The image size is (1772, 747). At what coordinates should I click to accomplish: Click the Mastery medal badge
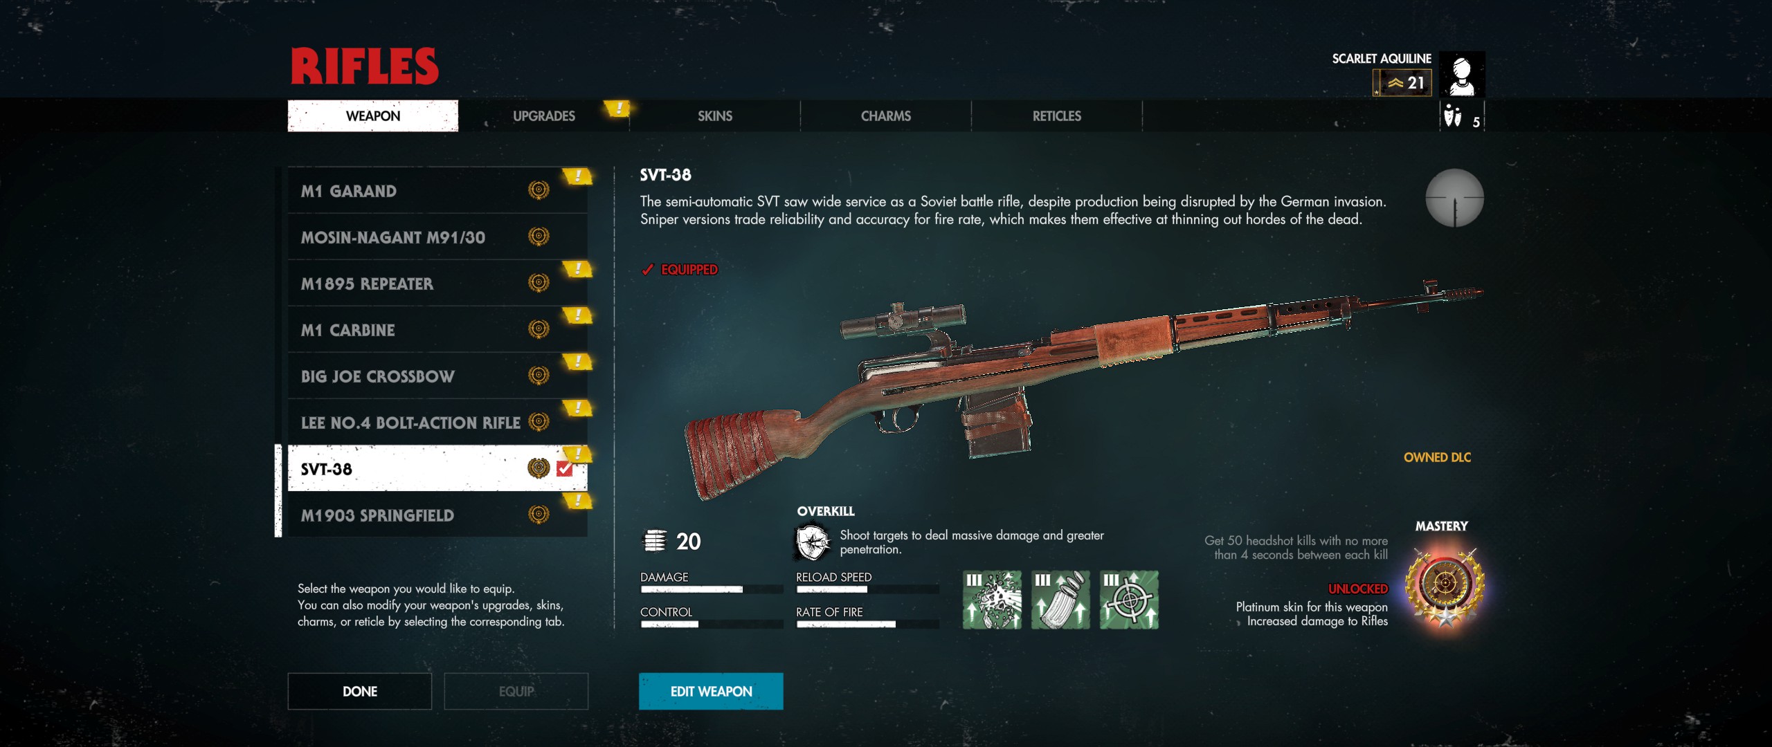1445,587
